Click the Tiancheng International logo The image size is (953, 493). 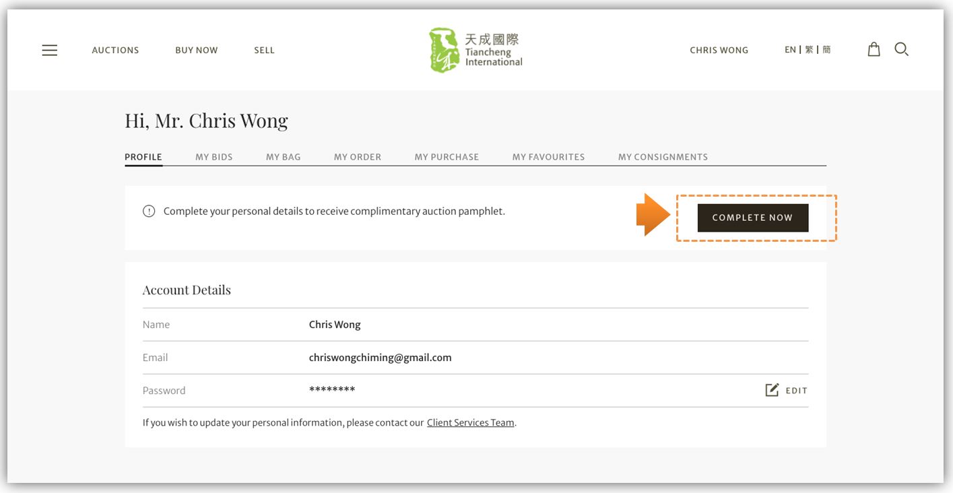[x=476, y=50]
